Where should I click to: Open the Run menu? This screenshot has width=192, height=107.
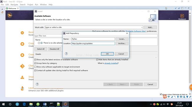(x=37, y=4)
